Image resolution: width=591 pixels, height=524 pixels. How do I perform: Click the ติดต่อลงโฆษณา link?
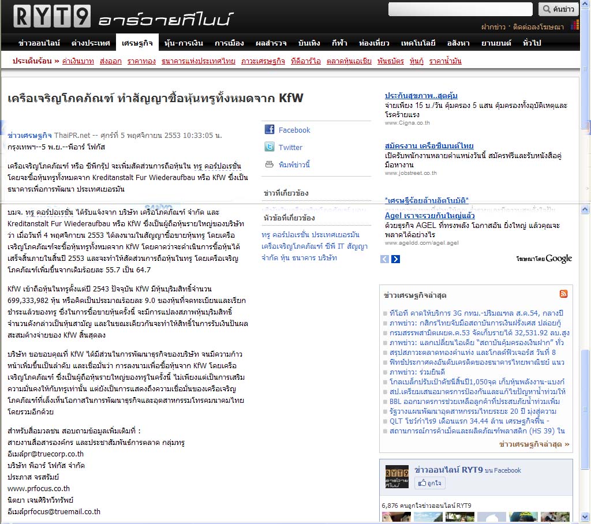coord(538,27)
